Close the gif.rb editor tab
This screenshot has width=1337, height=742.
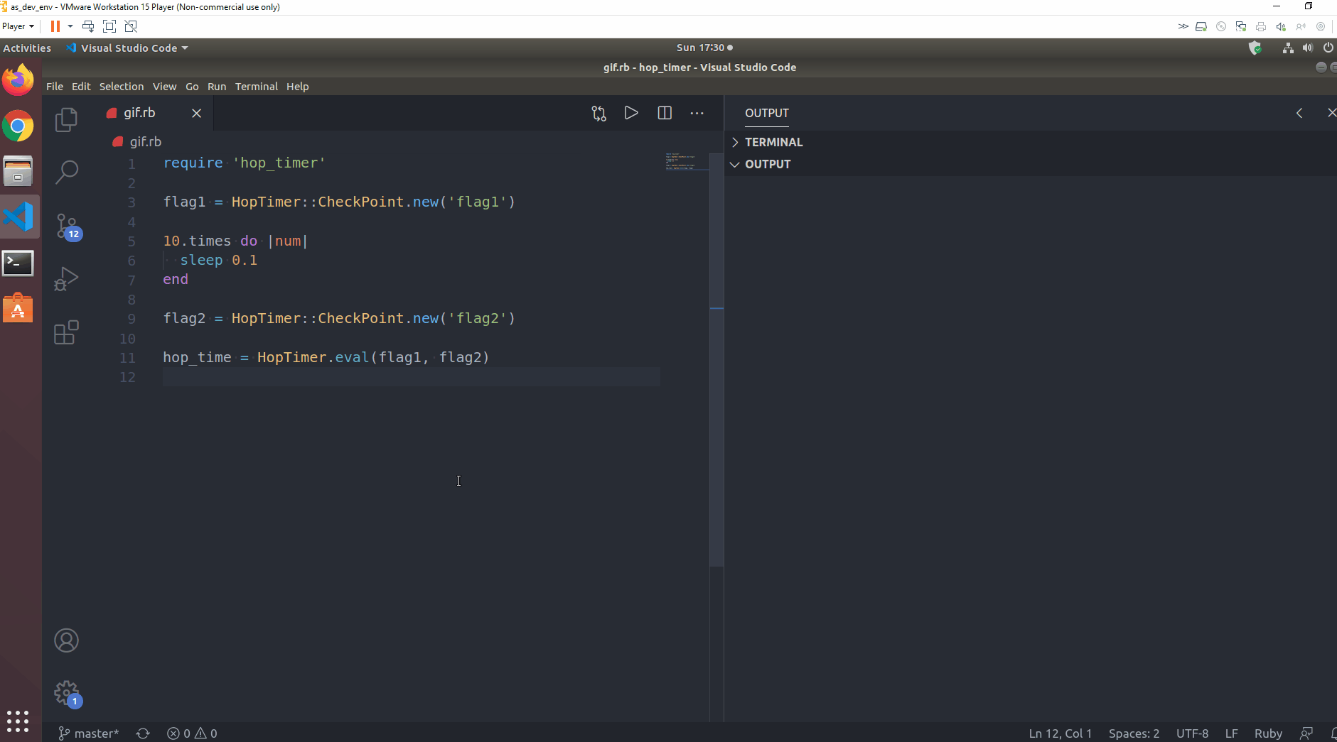pyautogui.click(x=197, y=113)
